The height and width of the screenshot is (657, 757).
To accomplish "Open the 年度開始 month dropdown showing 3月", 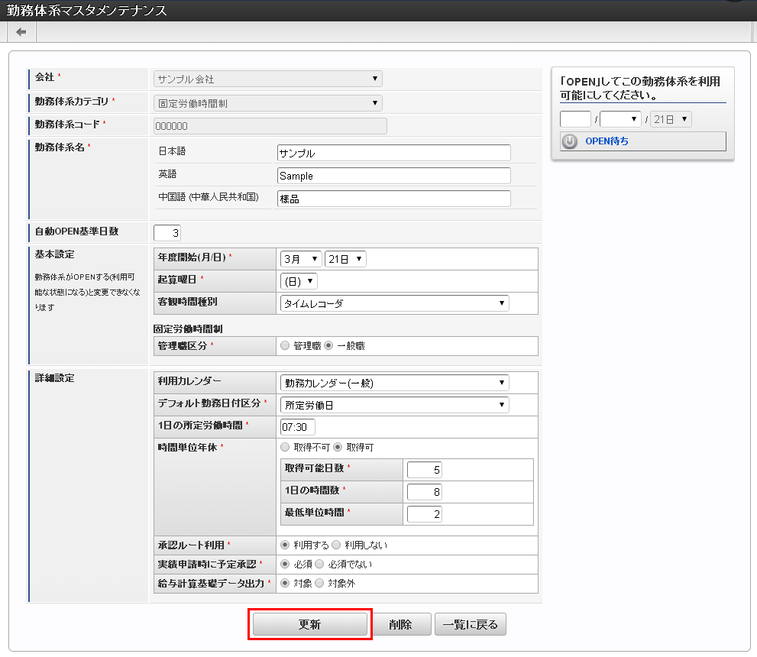I will pos(300,259).
